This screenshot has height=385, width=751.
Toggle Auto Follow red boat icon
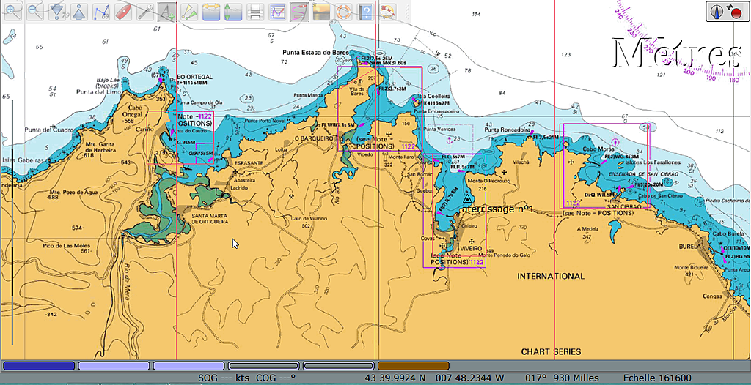[123, 11]
